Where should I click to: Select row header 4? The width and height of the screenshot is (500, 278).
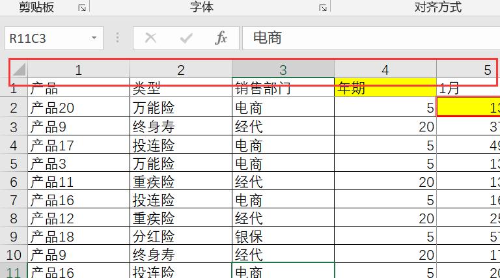pyautogui.click(x=14, y=145)
